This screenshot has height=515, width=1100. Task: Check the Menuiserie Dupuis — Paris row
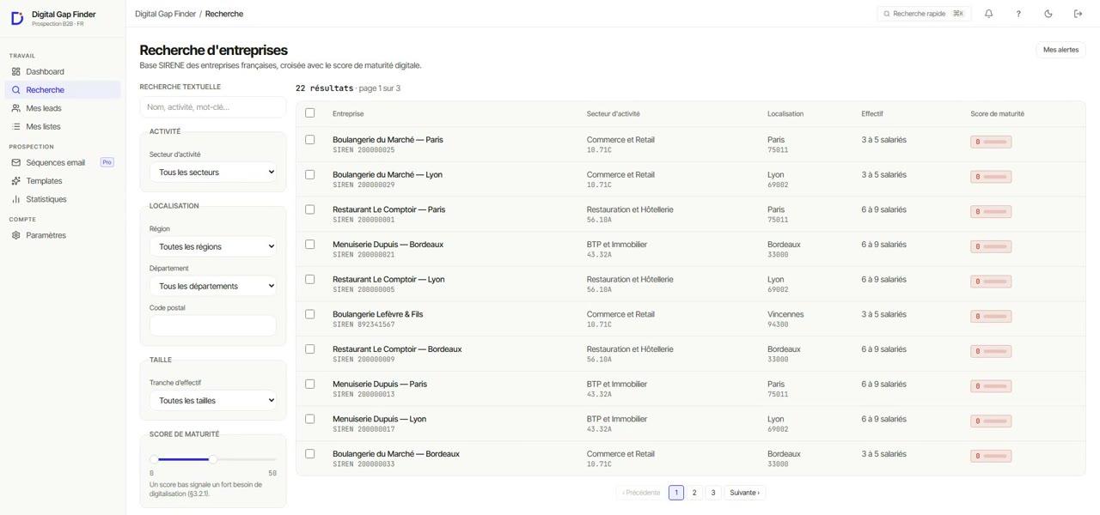click(x=310, y=384)
